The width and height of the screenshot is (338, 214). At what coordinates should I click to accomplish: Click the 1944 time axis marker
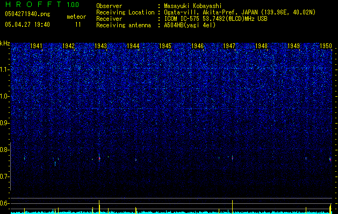133,45
